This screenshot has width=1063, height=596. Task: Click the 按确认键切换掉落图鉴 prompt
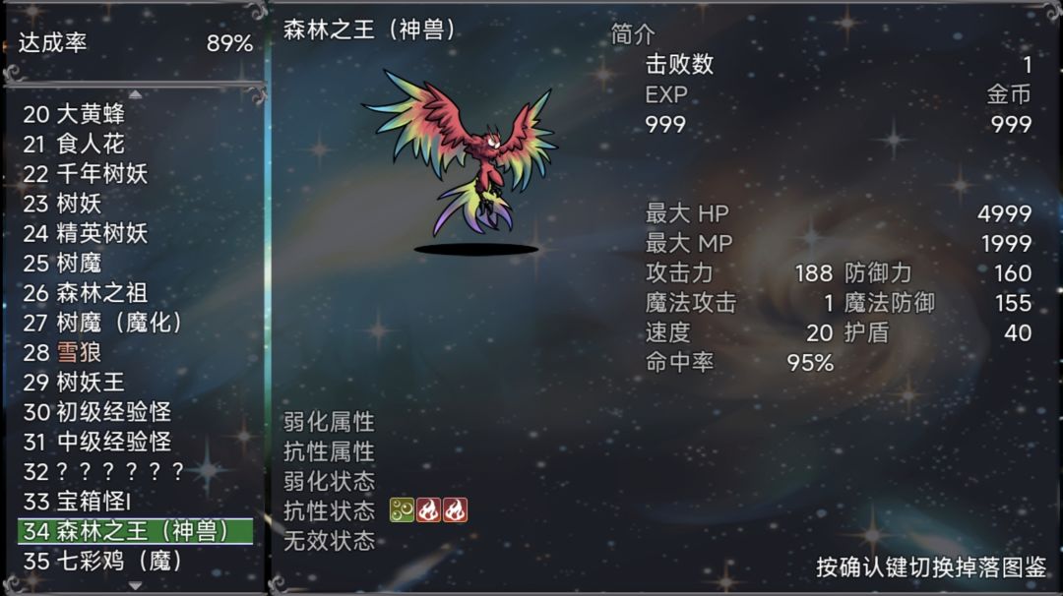(931, 566)
